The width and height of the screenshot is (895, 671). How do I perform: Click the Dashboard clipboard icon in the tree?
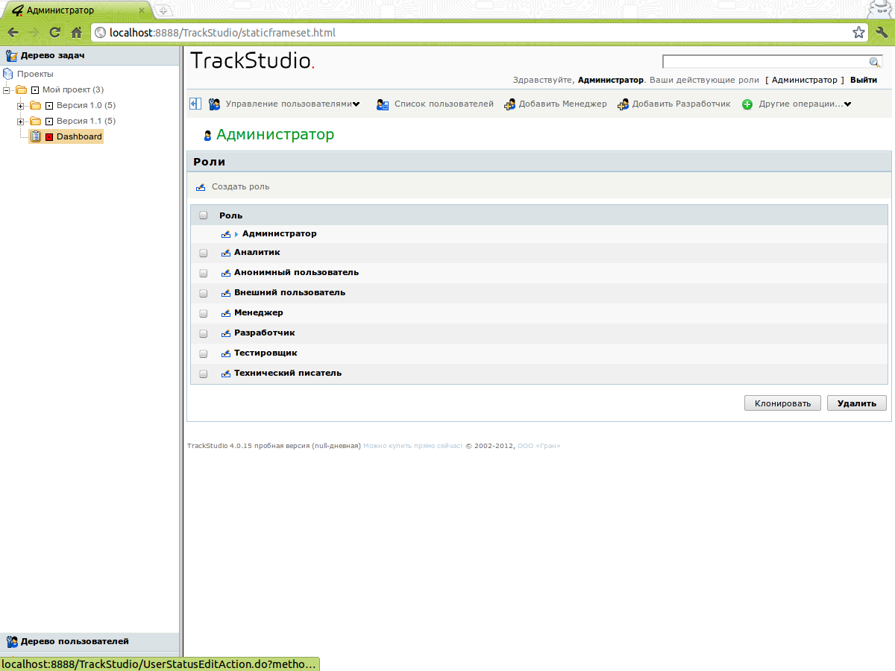click(35, 136)
